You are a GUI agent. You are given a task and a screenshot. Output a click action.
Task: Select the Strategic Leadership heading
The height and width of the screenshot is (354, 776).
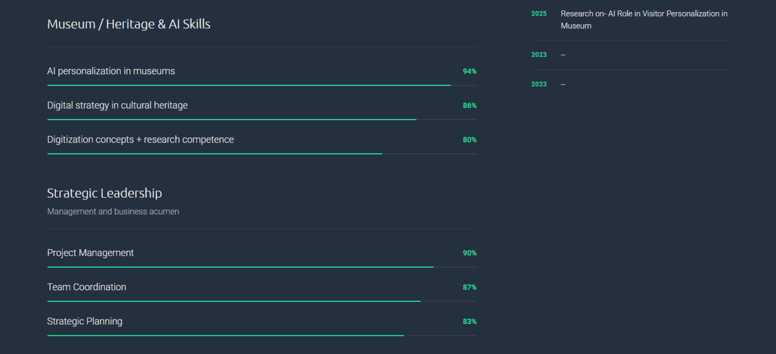click(104, 193)
